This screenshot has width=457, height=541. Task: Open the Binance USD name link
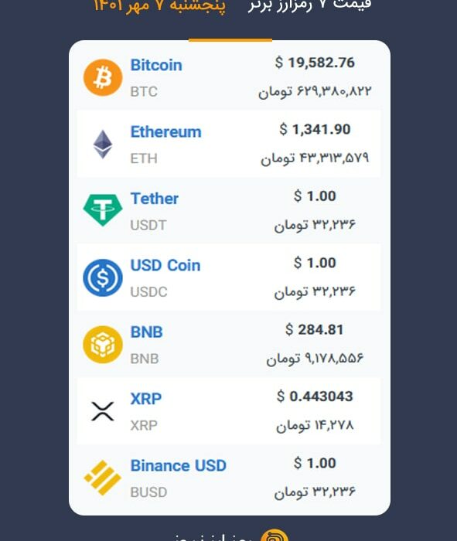[x=179, y=465]
